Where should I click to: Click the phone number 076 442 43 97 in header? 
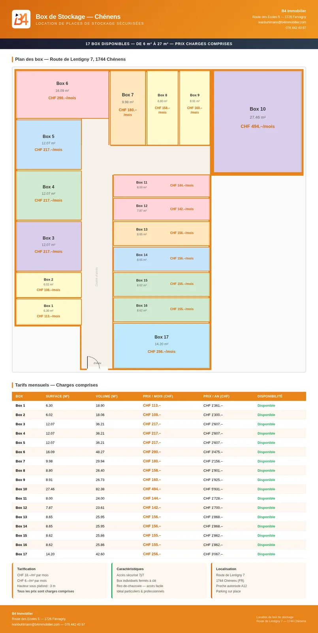click(296, 28)
